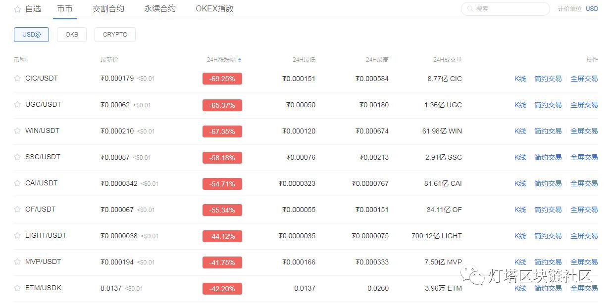
Task: Star the CAI/USDT trading pair
Action: pos(17,183)
